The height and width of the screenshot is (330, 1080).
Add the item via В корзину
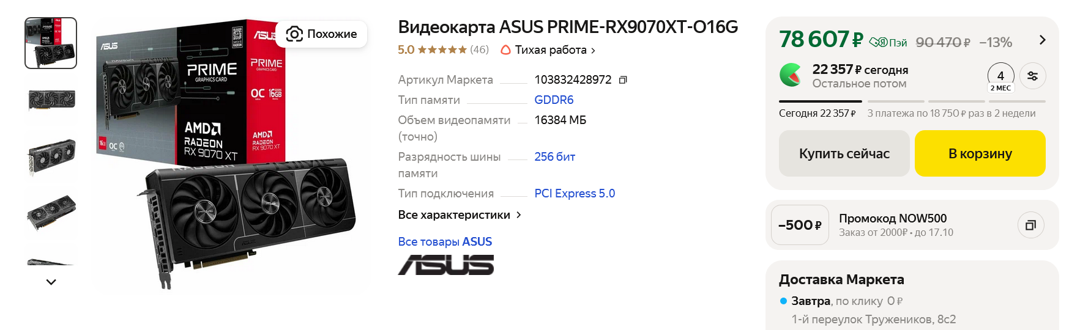click(980, 154)
